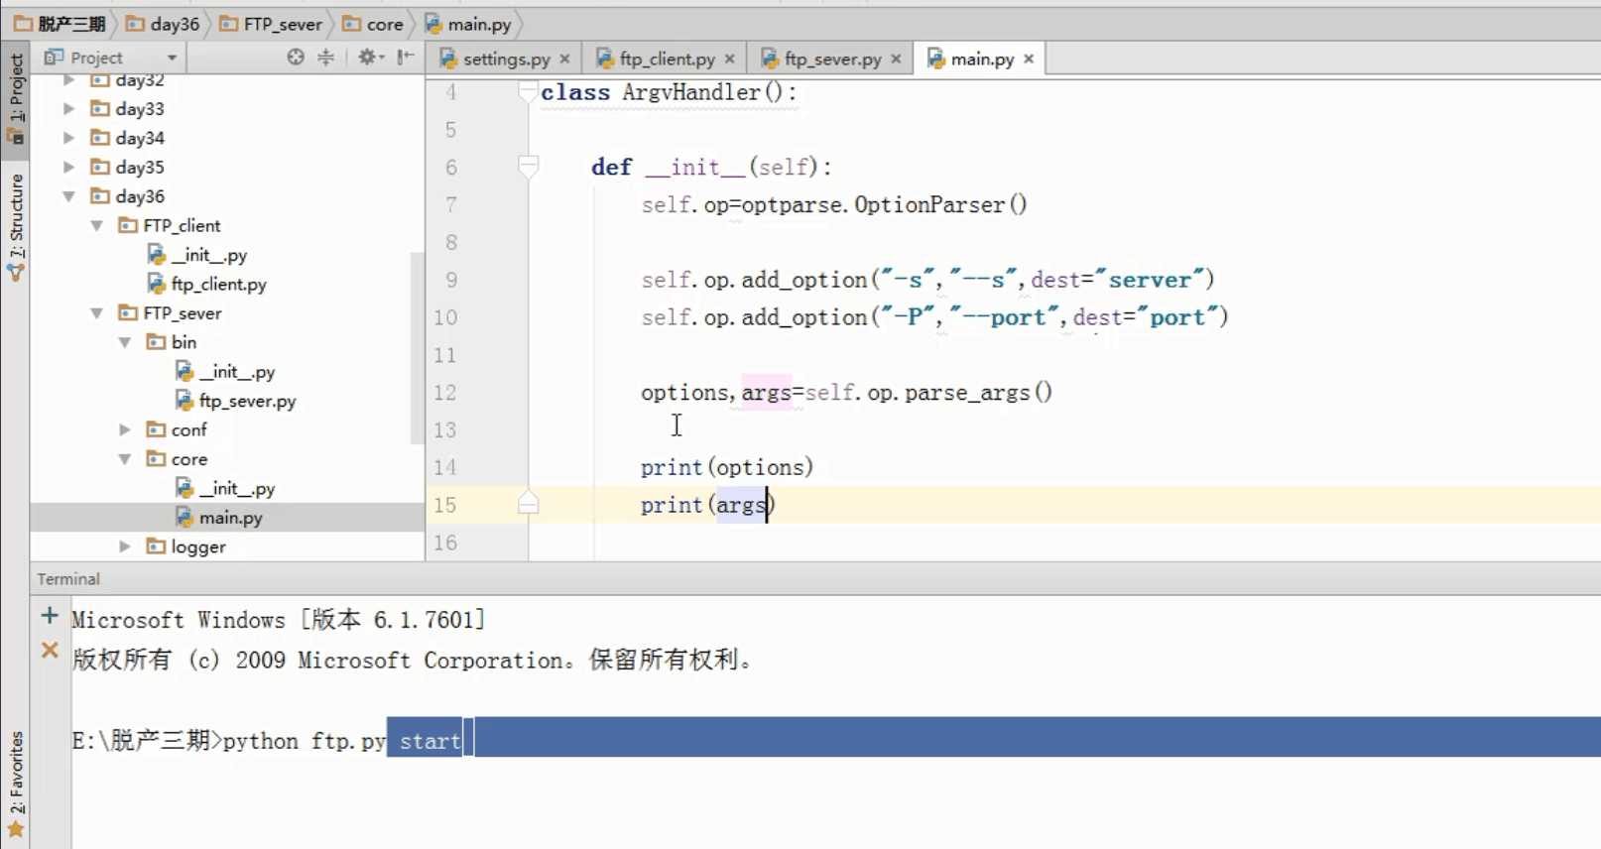
Task: Close the ftp_client.py tab
Action: 729,59
